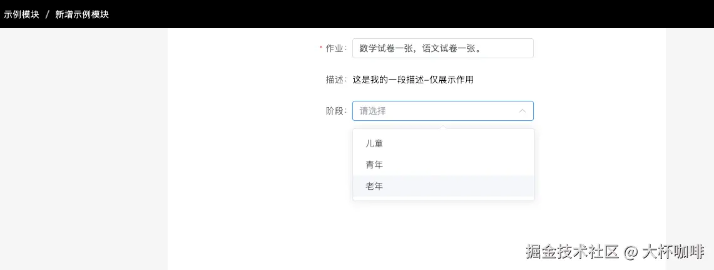The height and width of the screenshot is (270, 714).
Task: Click the small pointer arrow atop dropdown popup
Action: click(444, 127)
